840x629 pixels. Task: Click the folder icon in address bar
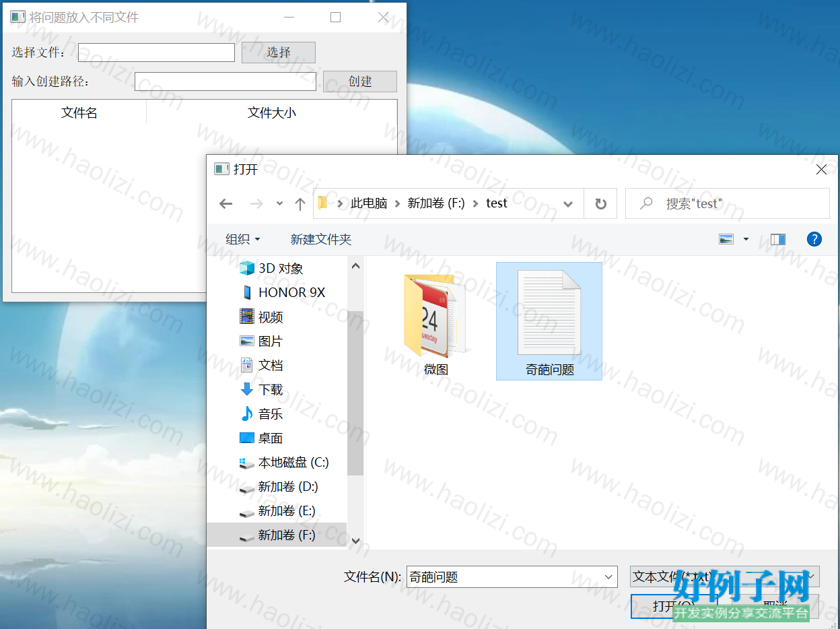322,203
